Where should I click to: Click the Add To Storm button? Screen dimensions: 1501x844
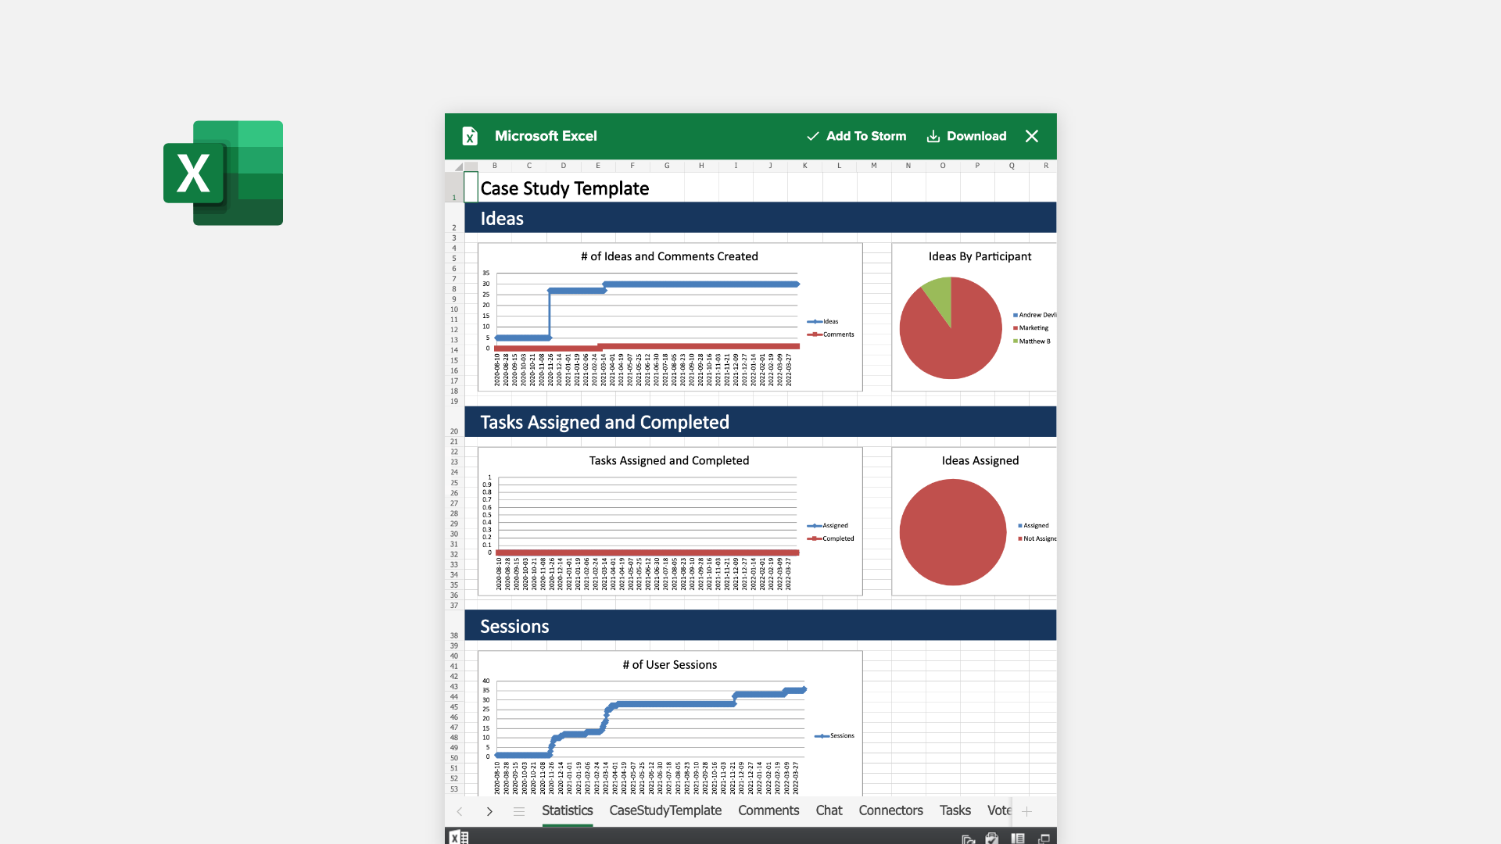[856, 136]
